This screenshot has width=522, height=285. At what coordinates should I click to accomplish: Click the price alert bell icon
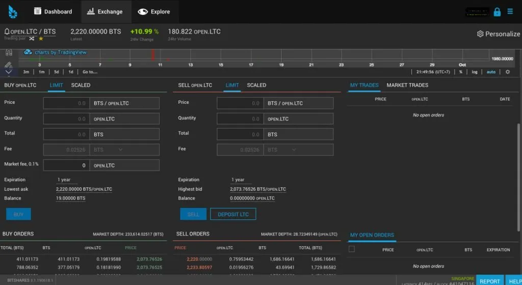point(7,32)
